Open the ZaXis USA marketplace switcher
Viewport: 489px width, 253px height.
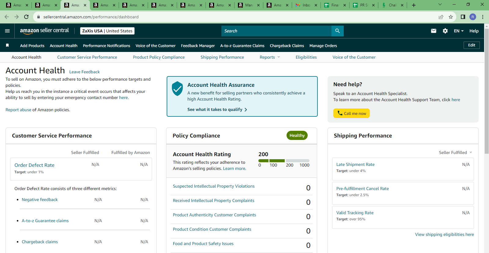[x=107, y=31]
